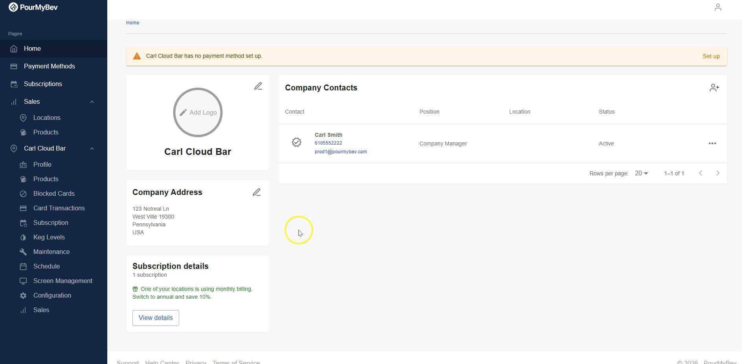Click the Locations pin icon
This screenshot has height=364, width=742.
(23, 118)
